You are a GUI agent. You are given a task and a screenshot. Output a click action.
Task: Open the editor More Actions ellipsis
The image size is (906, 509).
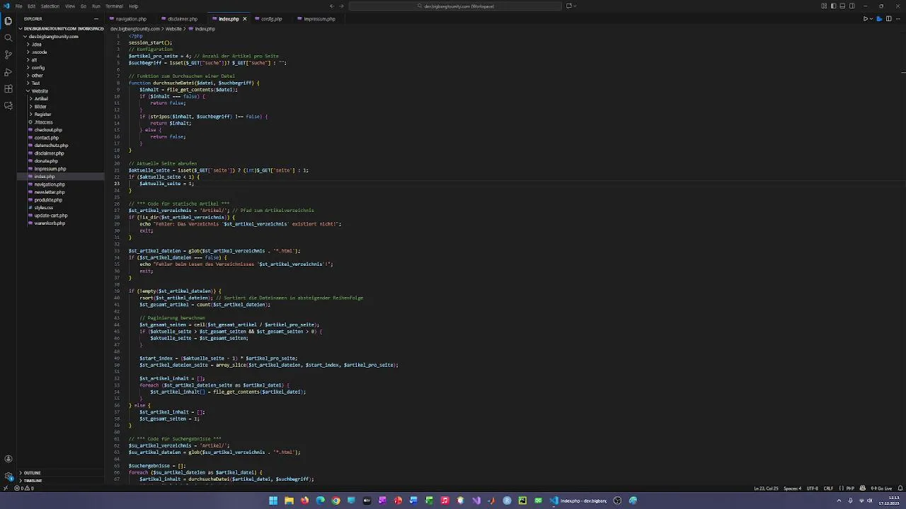[897, 19]
